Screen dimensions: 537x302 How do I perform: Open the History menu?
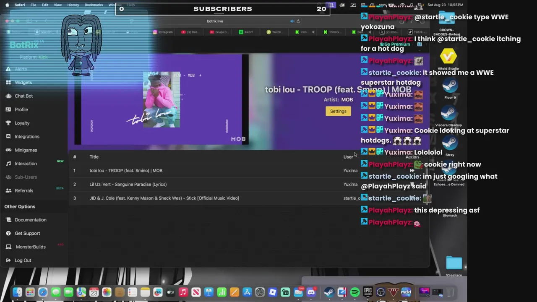[73, 5]
